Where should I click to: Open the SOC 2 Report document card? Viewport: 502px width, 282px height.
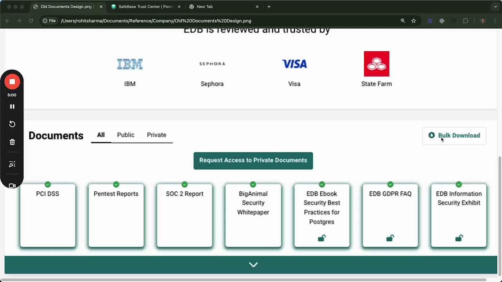(x=184, y=215)
